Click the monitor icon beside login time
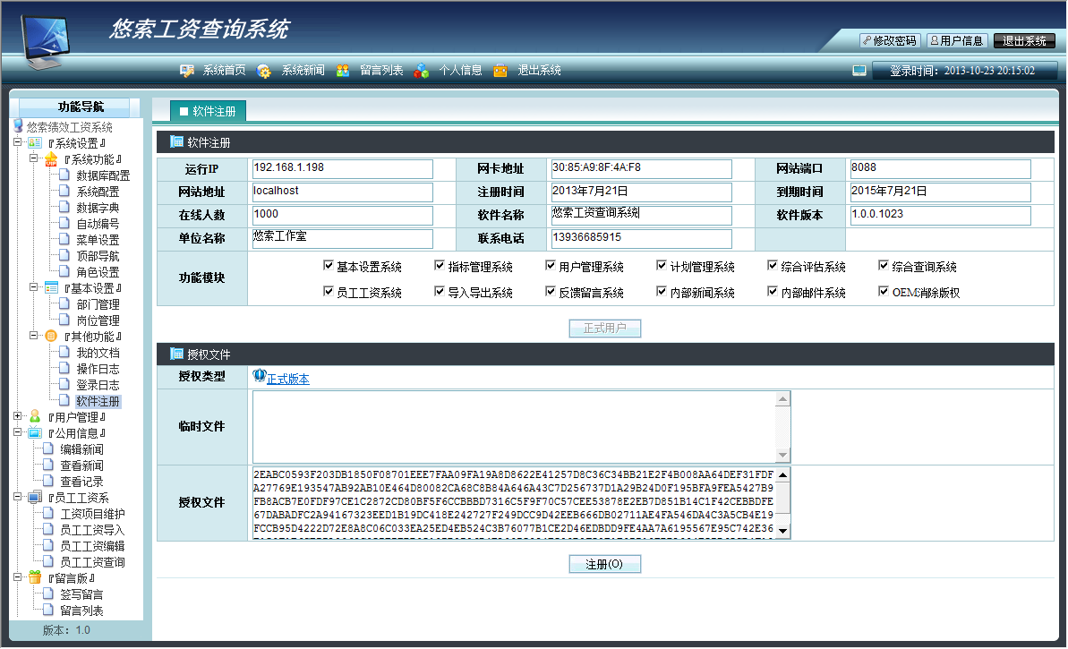Viewport: 1068px width, 649px height. [859, 71]
